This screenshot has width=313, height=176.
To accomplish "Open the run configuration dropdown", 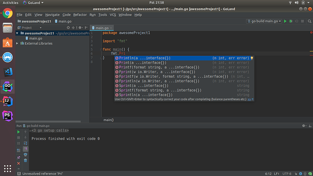I will coord(264,21).
